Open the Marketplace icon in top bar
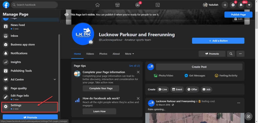 (x=117, y=5)
